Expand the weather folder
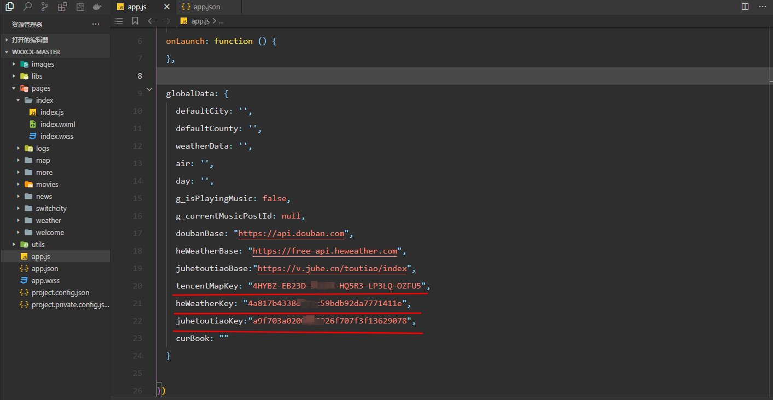The width and height of the screenshot is (773, 400). tap(55, 220)
